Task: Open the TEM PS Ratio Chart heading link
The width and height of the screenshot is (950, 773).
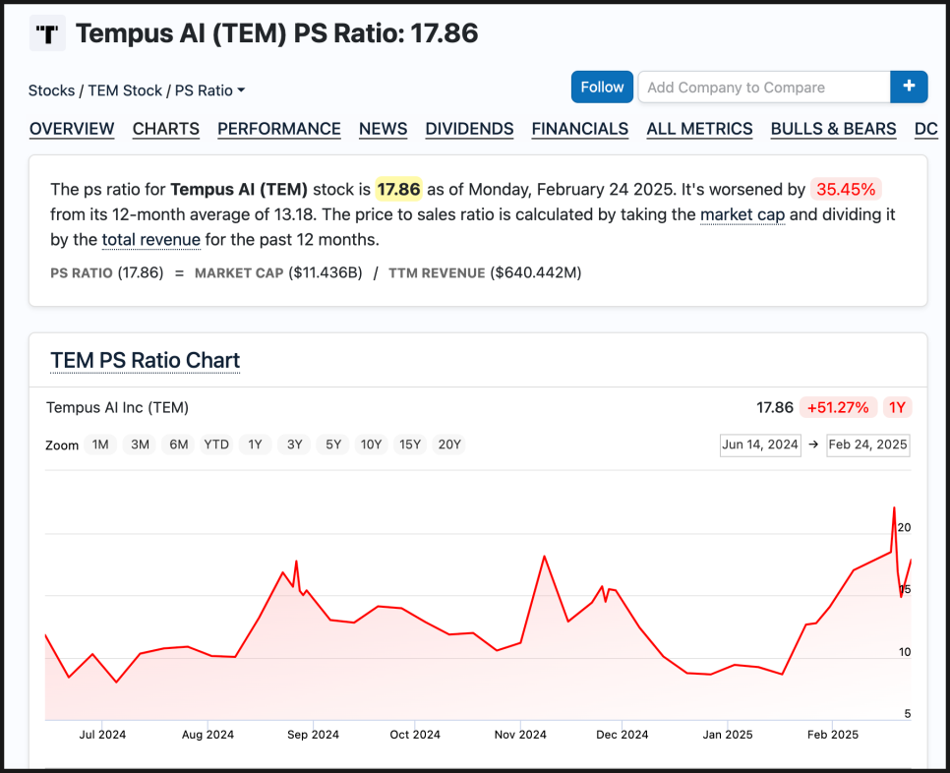Action: click(x=145, y=360)
